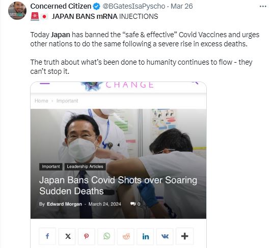274x248 pixels.
Task: Click the Important category tag
Action: coord(51,167)
